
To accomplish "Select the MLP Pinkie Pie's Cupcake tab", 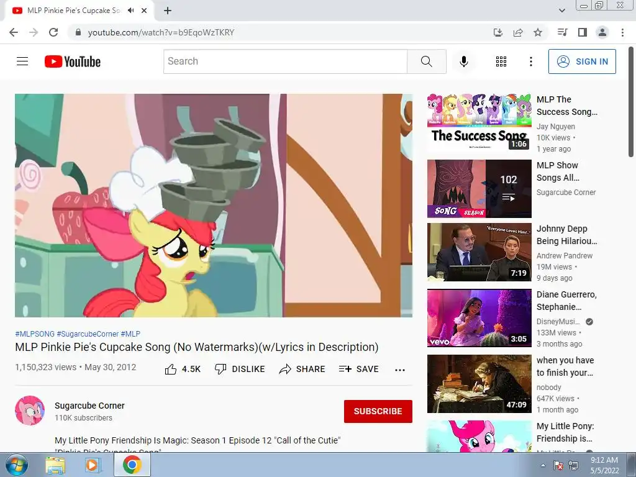I will coord(79,11).
